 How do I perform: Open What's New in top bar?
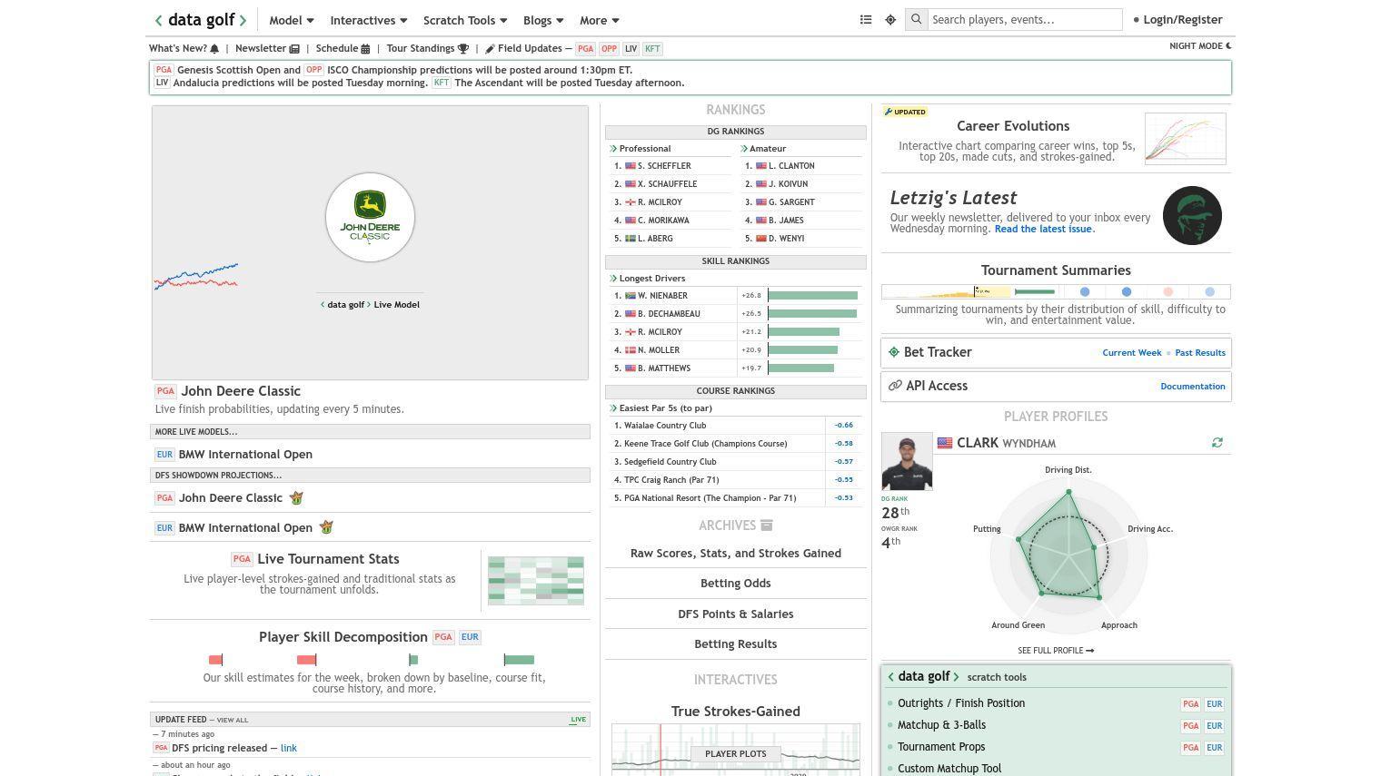pos(184,49)
